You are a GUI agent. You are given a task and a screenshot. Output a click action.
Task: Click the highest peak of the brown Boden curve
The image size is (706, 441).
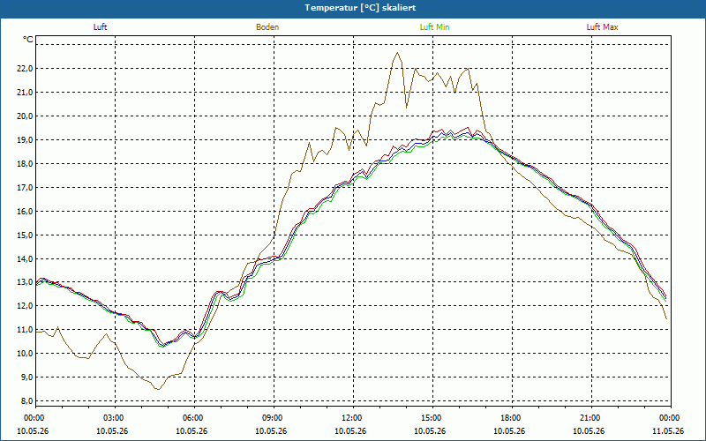click(397, 53)
